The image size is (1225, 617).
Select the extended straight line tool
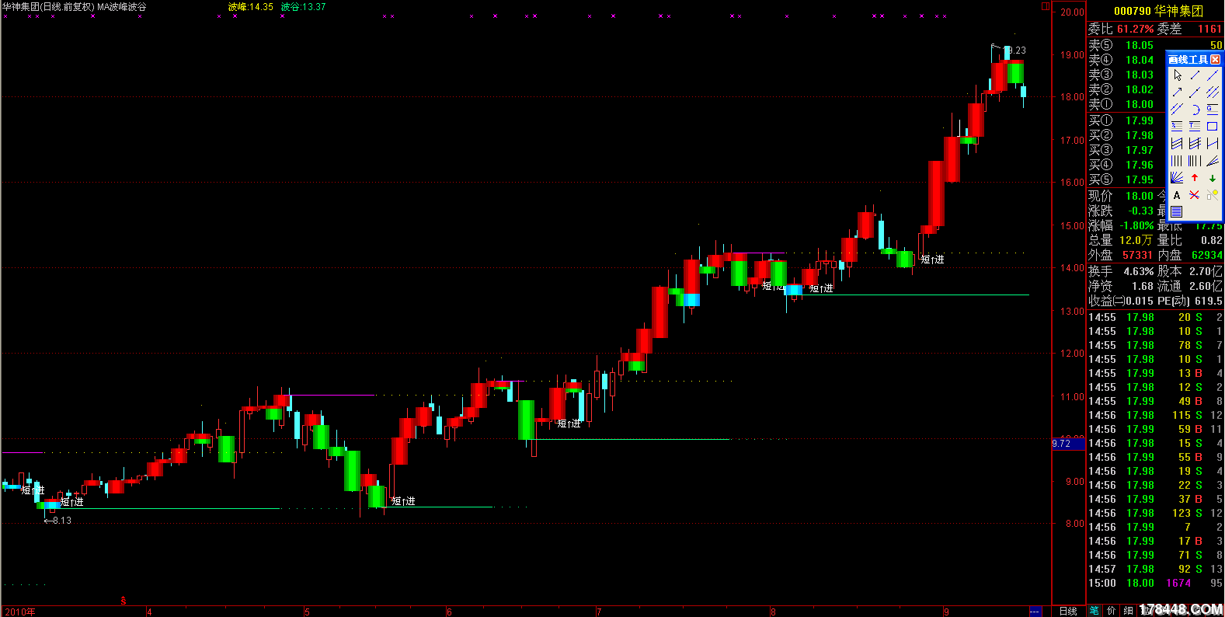[x=1213, y=75]
